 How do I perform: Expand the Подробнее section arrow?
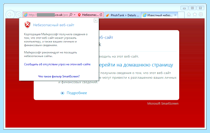point(62,93)
